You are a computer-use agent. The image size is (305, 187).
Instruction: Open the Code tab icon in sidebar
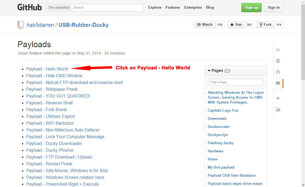click(x=278, y=50)
